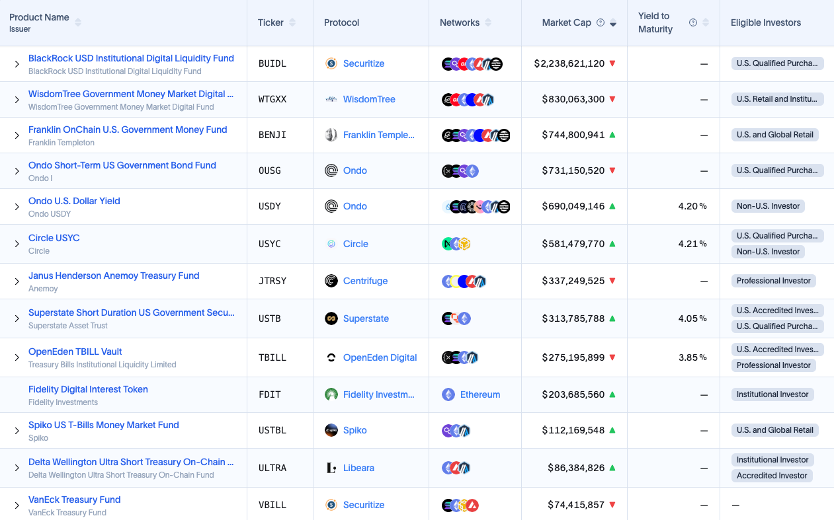Screen dimensions: 834x520
Task: Select the 3.85% yield value
Action: [x=692, y=357]
